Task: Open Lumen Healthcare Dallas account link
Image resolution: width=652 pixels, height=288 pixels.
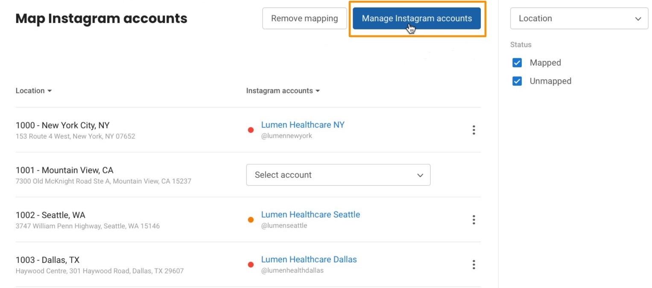Action: 309,259
